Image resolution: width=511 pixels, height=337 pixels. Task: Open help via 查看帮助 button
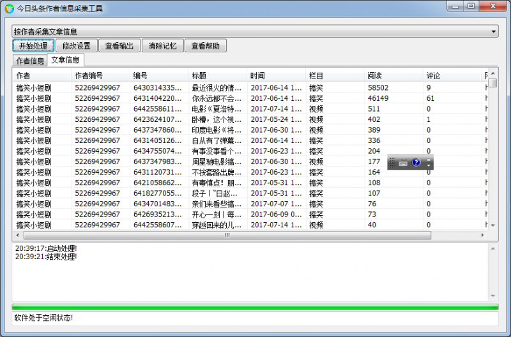pos(205,45)
